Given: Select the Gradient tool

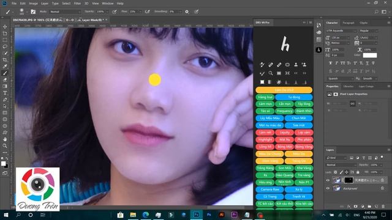Looking at the screenshot, I should pyautogui.click(x=5, y=86).
